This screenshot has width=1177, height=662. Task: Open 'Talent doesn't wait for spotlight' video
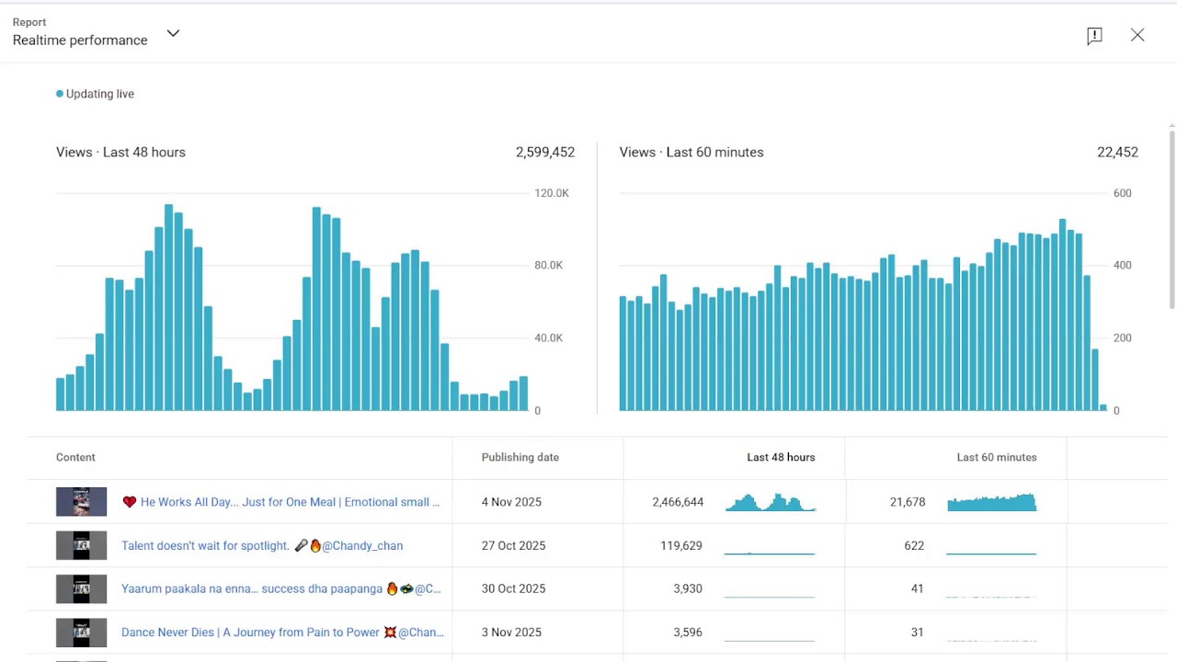[x=262, y=545]
